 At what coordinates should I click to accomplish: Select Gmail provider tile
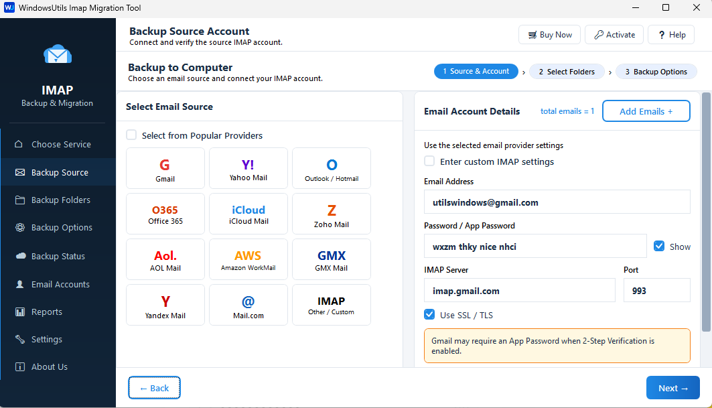point(165,168)
